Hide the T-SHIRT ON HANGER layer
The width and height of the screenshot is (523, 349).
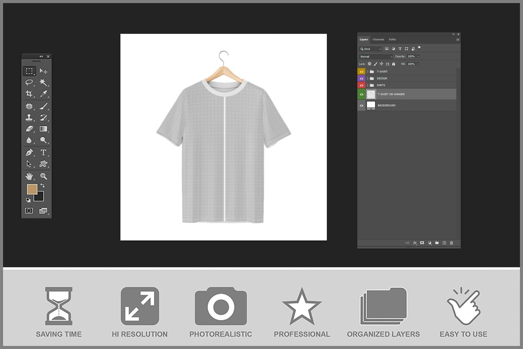point(361,94)
